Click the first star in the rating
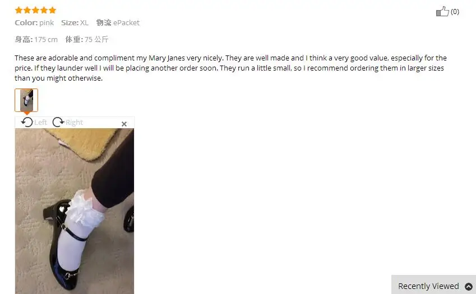The height and width of the screenshot is (294, 476). (19, 10)
